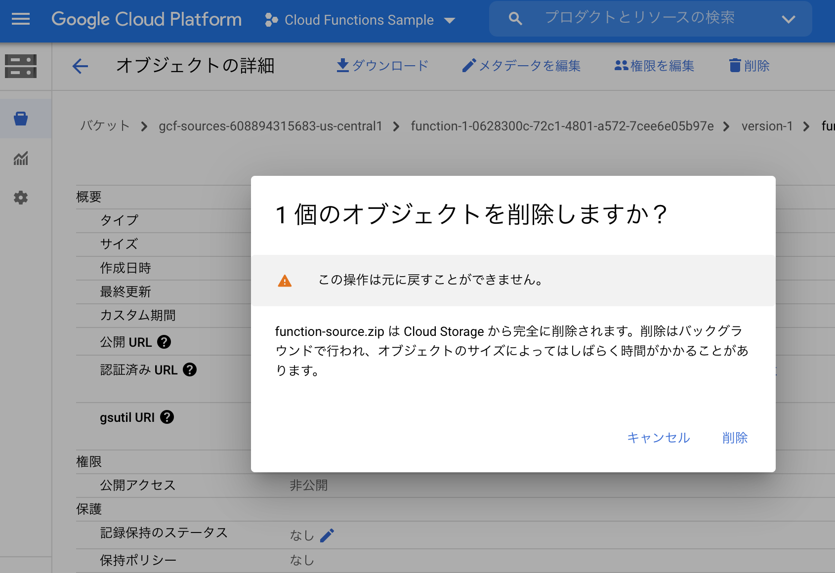Click the 削除 trash icon in toolbar
The height and width of the screenshot is (573, 835).
(735, 65)
